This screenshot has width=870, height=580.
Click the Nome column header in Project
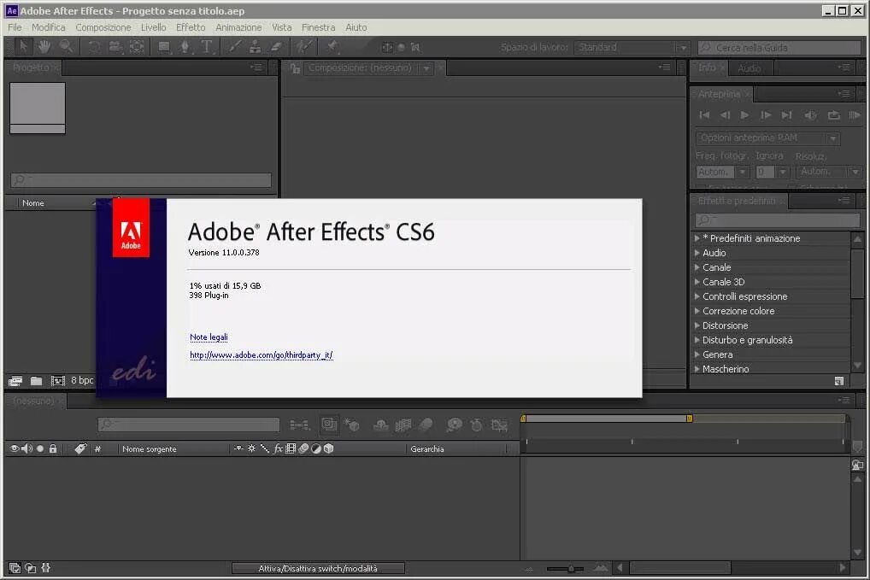click(x=33, y=203)
